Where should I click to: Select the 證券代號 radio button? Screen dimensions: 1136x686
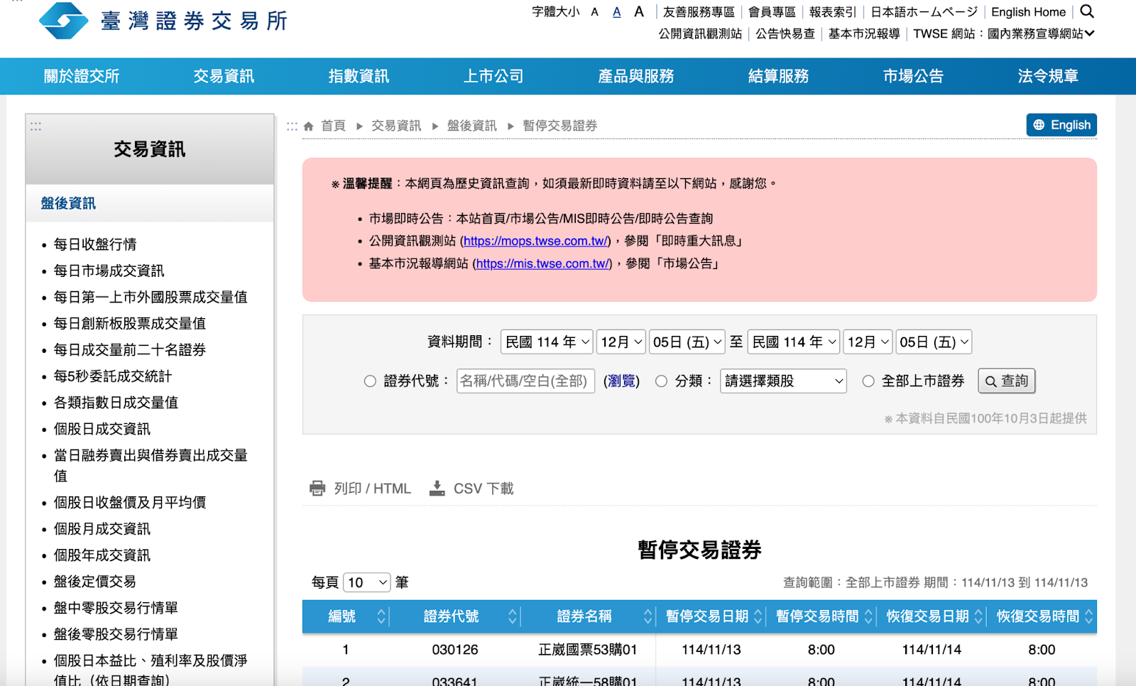(370, 381)
